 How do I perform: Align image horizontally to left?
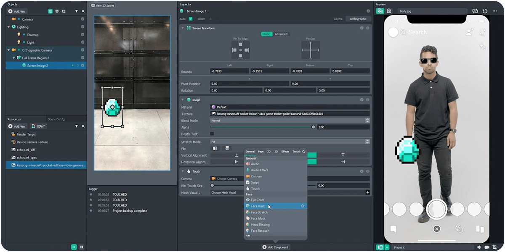tap(237, 162)
